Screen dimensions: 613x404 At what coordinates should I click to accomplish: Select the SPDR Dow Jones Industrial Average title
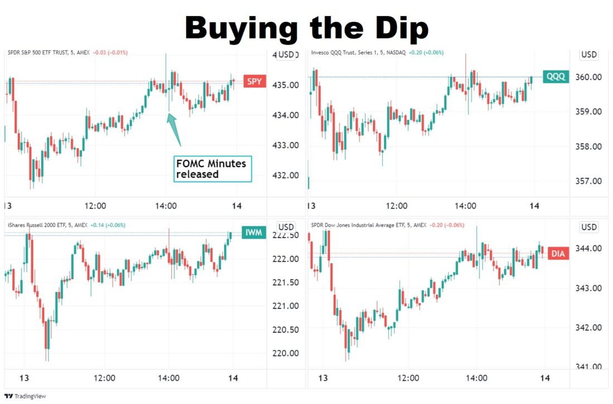(x=362, y=225)
